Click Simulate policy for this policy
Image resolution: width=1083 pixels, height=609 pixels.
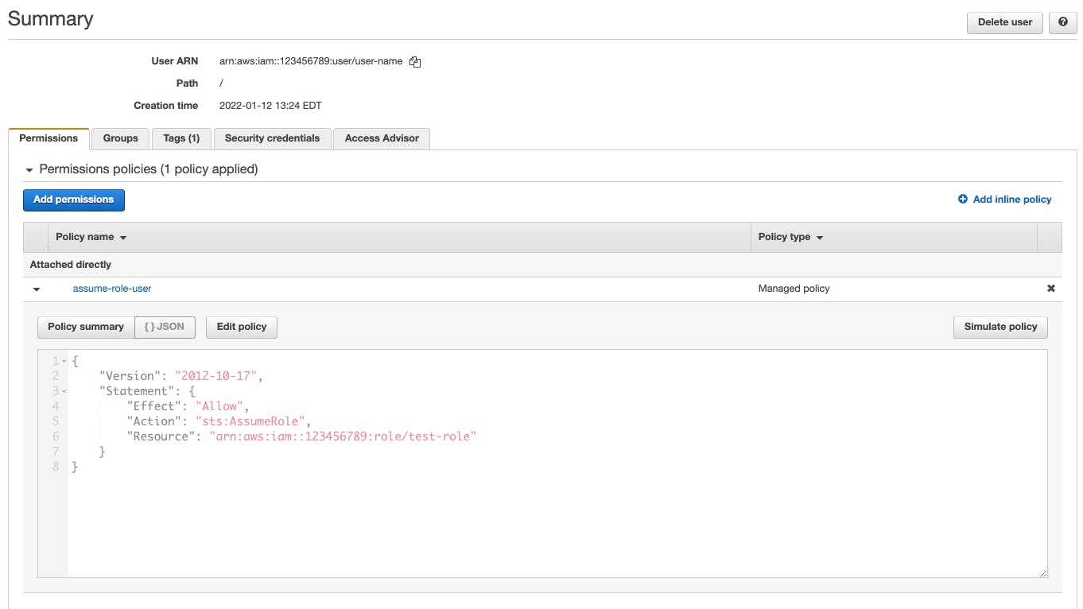click(x=1000, y=326)
